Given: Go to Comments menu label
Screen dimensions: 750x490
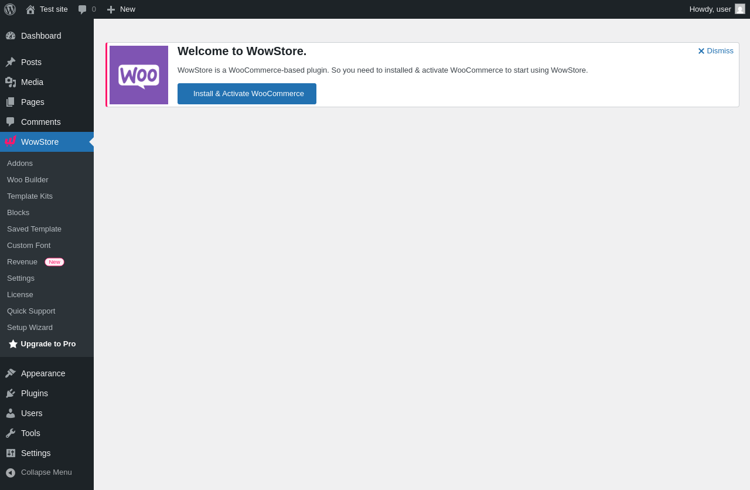Looking at the screenshot, I should pos(41,122).
